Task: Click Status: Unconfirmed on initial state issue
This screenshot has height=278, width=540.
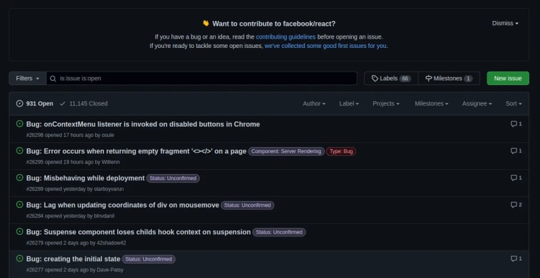Action: 148,259
